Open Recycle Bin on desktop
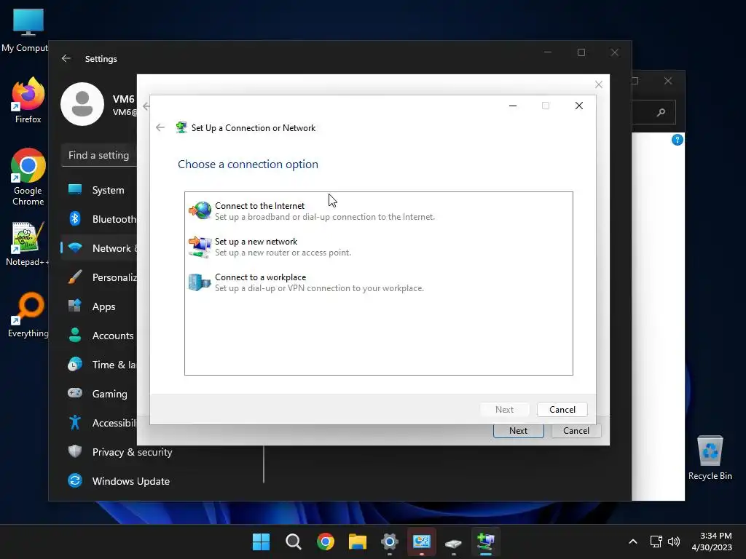The width and height of the screenshot is (746, 559). (710, 458)
